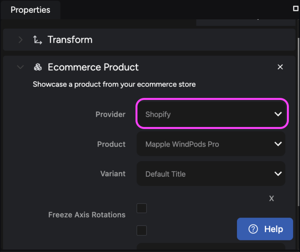Click the Help button
This screenshot has height=252, width=300.
coord(265,229)
